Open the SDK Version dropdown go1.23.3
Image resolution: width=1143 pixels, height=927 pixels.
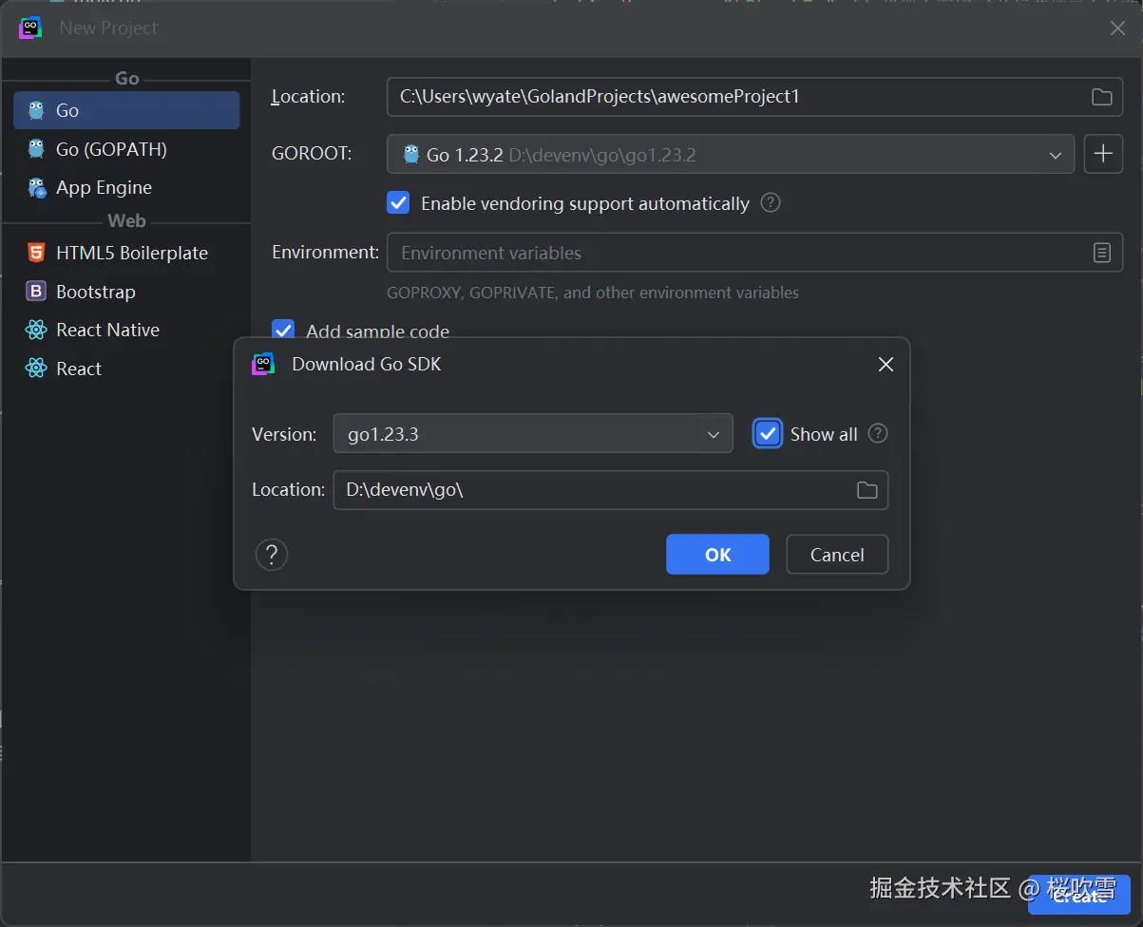click(533, 433)
